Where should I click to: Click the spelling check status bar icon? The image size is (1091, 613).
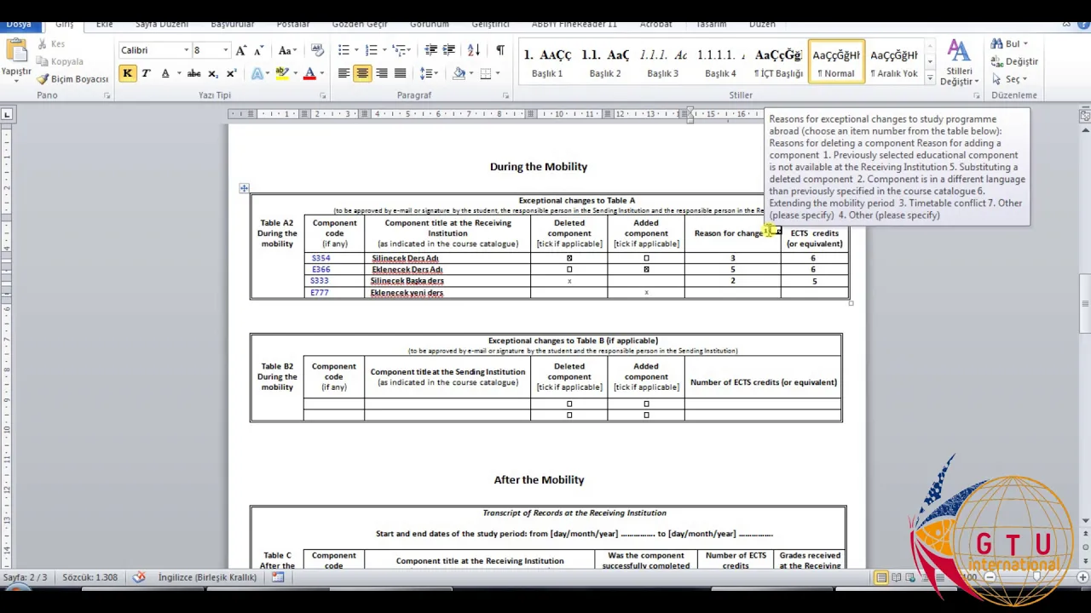[x=139, y=577]
